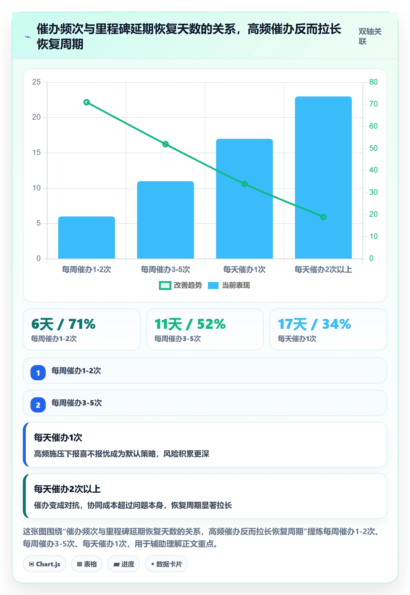
Task: Click the 6天 / 71% stat value
Action: 63,324
